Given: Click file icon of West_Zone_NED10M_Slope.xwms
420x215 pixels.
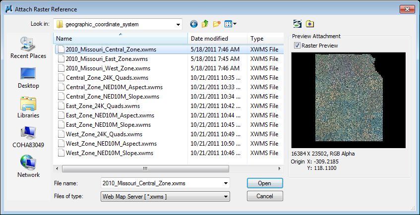Looking at the screenshot, I should (61, 153).
